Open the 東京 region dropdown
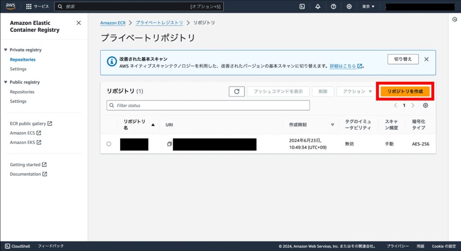The image size is (461, 251). pos(368,6)
